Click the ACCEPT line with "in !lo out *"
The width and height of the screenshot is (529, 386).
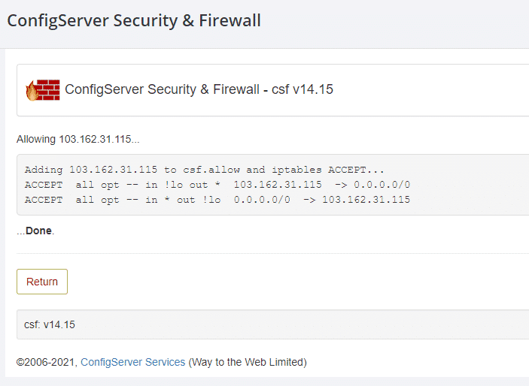click(x=217, y=185)
